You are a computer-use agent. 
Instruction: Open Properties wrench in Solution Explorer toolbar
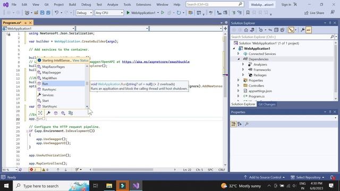pos(302,30)
